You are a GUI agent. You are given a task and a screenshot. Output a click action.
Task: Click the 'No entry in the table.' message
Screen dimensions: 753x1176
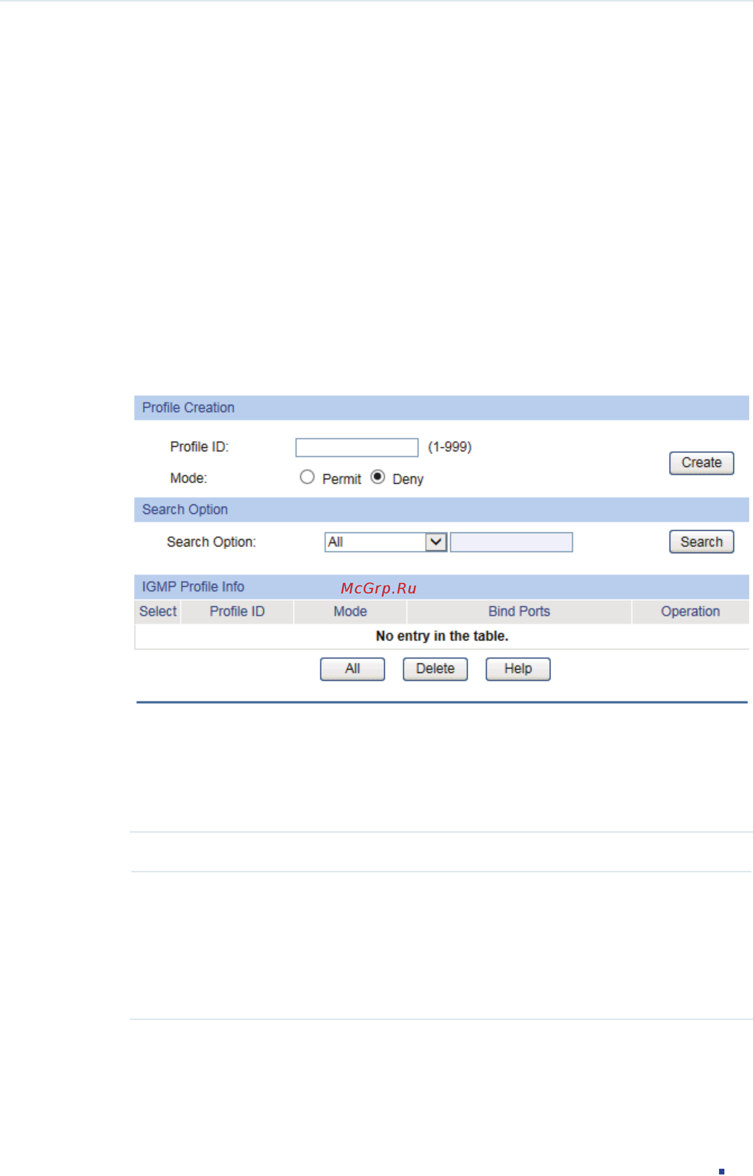point(442,637)
